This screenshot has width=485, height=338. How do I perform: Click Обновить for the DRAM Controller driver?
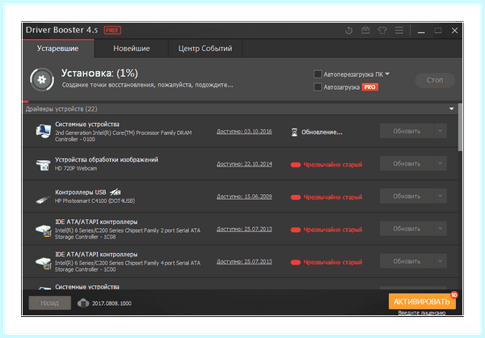pyautogui.click(x=407, y=131)
